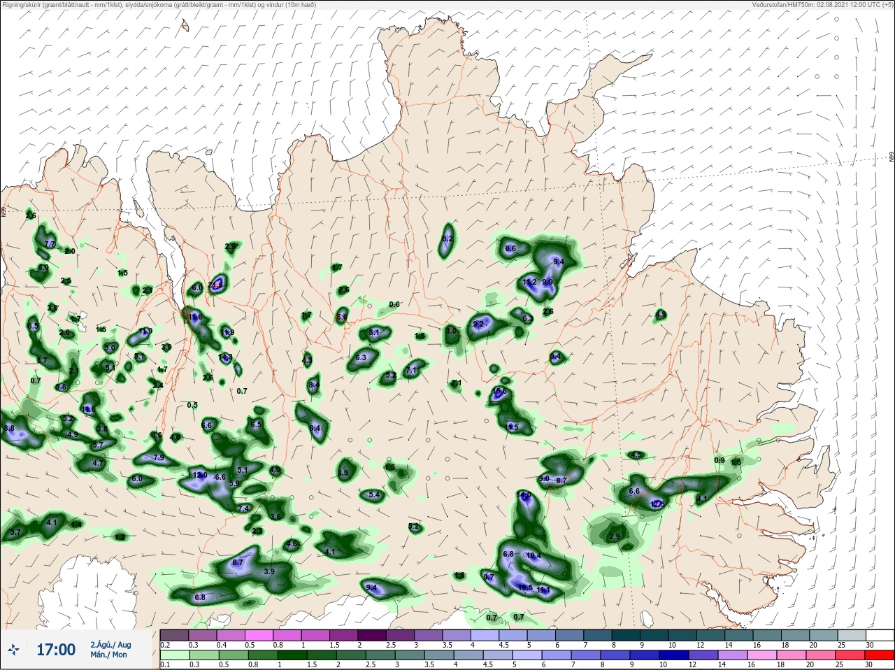Pick the bright pink snow swatch between 0.5 and 0.8
Image resolution: width=895 pixels, height=670 pixels.
point(259,635)
